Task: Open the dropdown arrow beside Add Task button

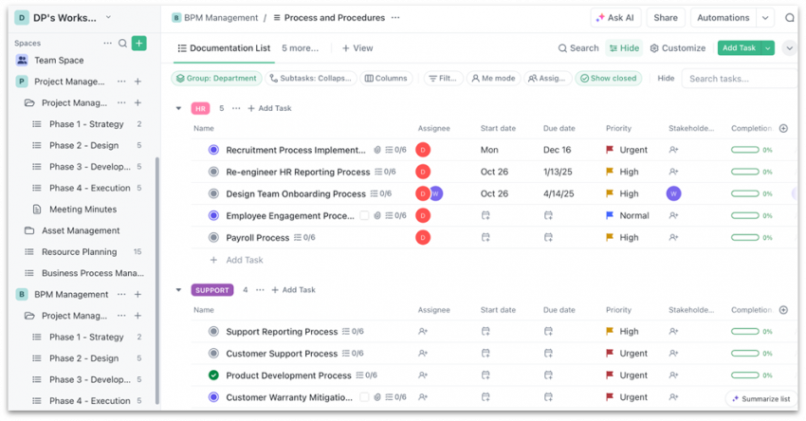Action: click(x=768, y=48)
